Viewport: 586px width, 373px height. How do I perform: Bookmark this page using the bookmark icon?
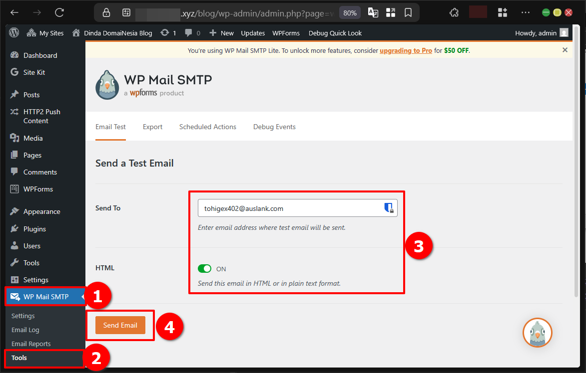(408, 12)
